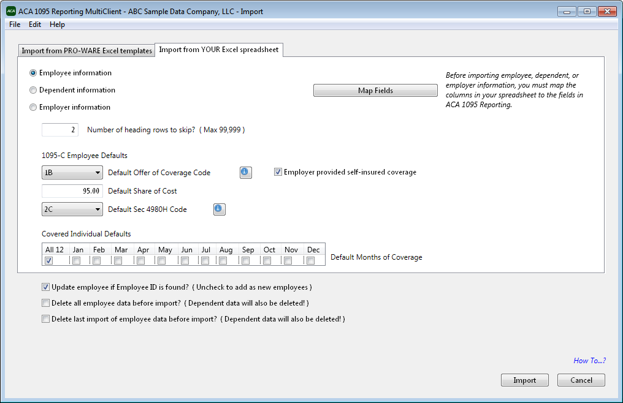Select the Dependent information radio button

coord(33,90)
